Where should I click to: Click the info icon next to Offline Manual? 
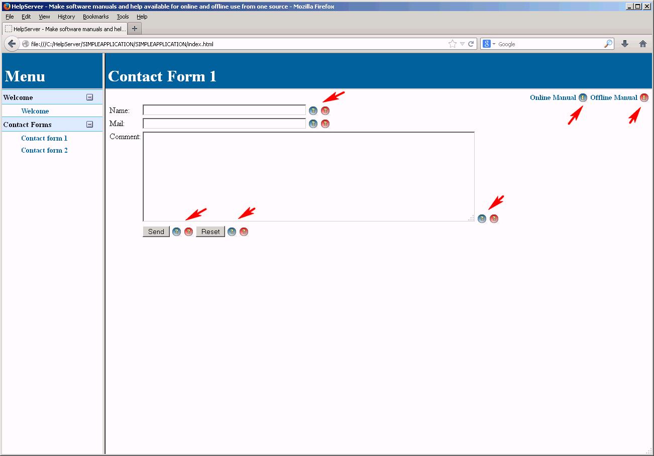[644, 97]
